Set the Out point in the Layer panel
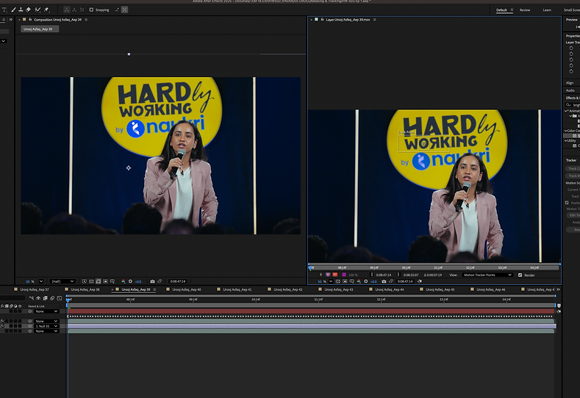Screen dimensions: 580x398 (x=398, y=275)
